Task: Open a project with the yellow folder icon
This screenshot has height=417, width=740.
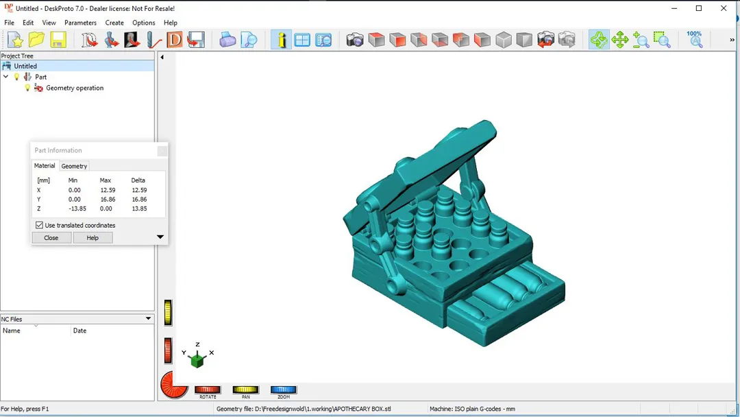Action: pos(36,40)
